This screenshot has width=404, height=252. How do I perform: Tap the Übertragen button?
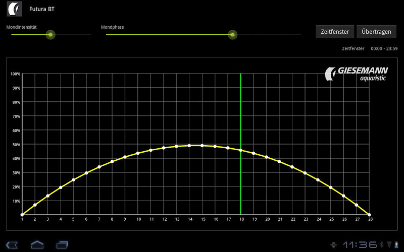[x=376, y=32]
